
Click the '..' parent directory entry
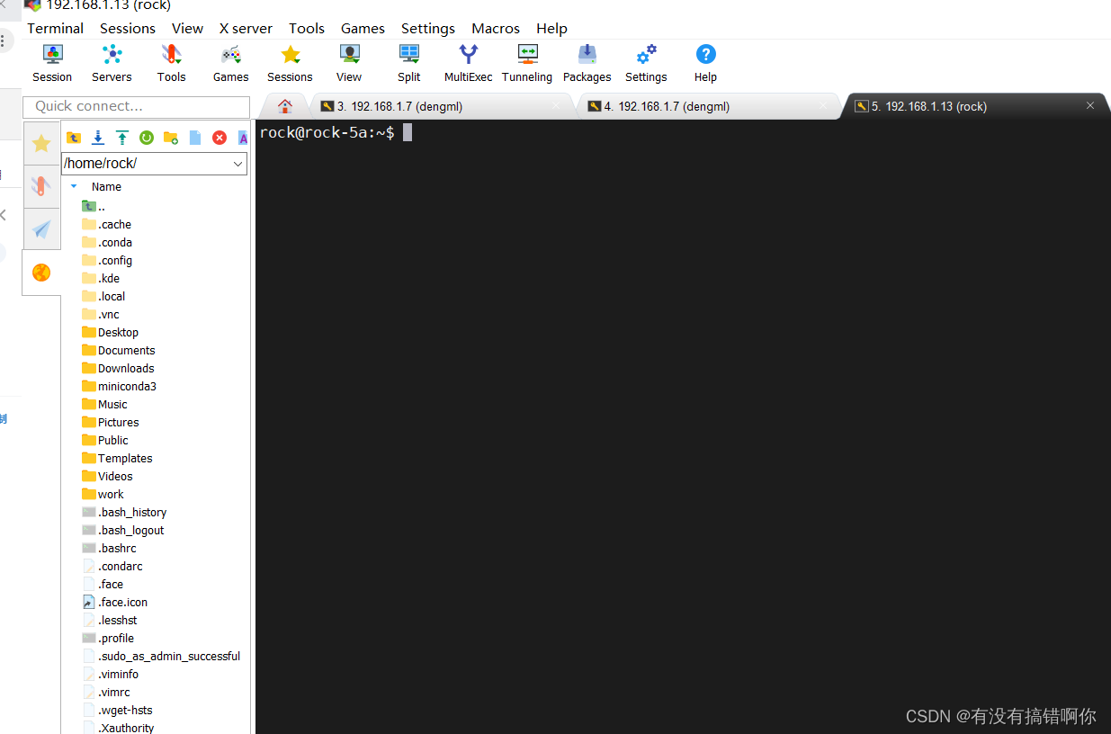[x=94, y=206]
